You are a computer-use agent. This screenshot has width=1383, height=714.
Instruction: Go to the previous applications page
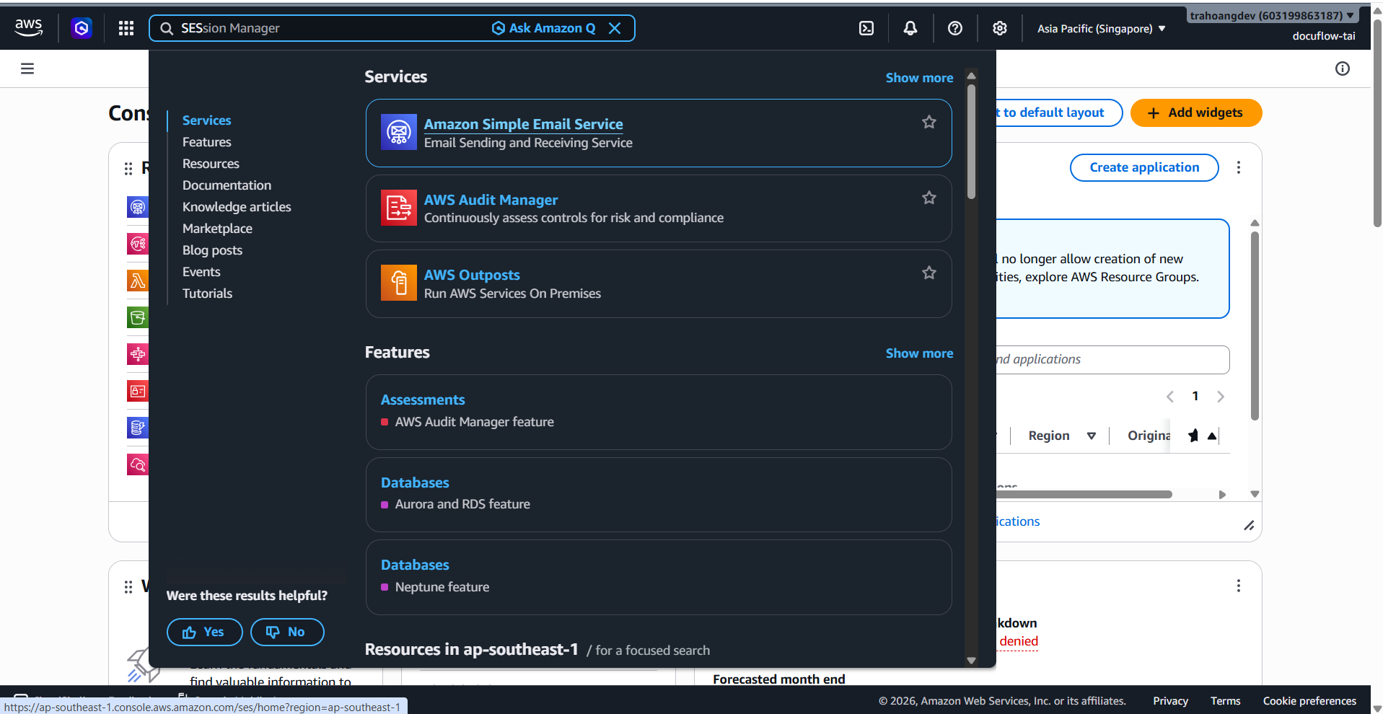tap(1170, 397)
